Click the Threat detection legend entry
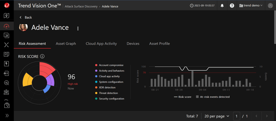The height and width of the screenshot is (121, 276). [106, 93]
